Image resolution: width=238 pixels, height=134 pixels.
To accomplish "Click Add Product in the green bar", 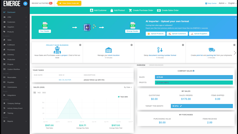I will click(x=118, y=10).
